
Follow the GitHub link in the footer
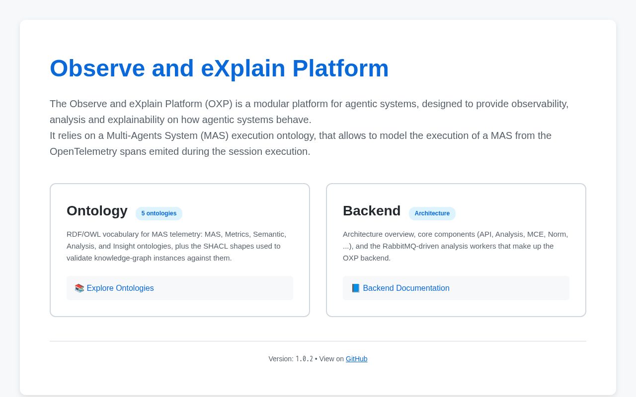pos(357,359)
